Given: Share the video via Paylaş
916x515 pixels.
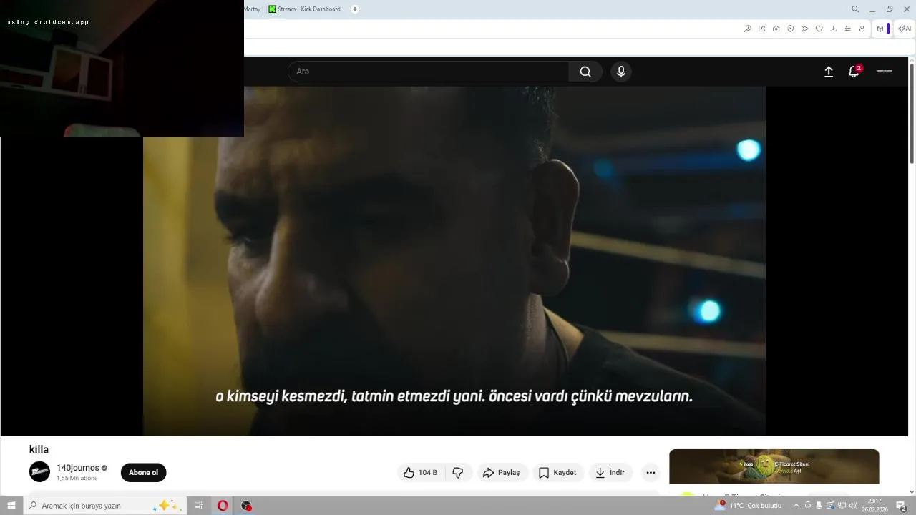Looking at the screenshot, I should point(502,473).
